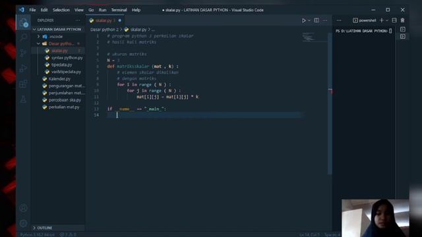
Task: Toggle the terminal panel layout icon
Action: click(394, 20)
